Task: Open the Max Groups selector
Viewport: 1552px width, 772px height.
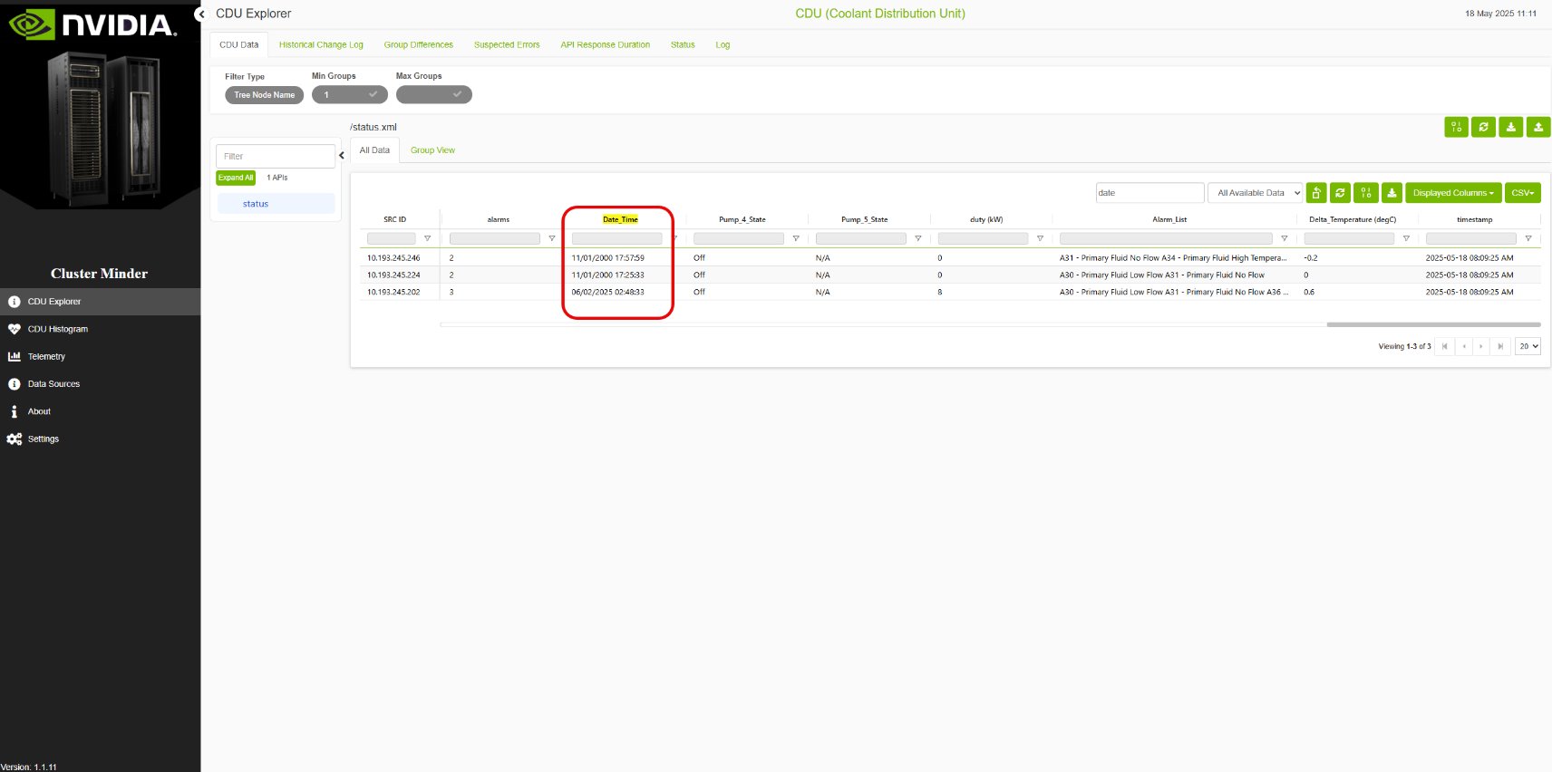Action: click(434, 94)
